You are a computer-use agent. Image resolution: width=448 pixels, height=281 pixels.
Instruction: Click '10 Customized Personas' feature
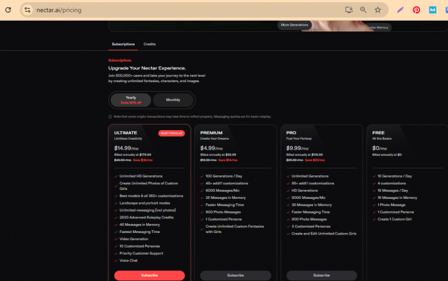pyautogui.click(x=139, y=246)
